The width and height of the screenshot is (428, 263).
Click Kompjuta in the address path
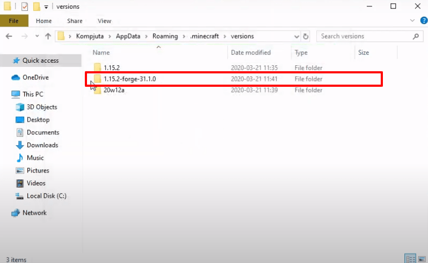coord(90,36)
